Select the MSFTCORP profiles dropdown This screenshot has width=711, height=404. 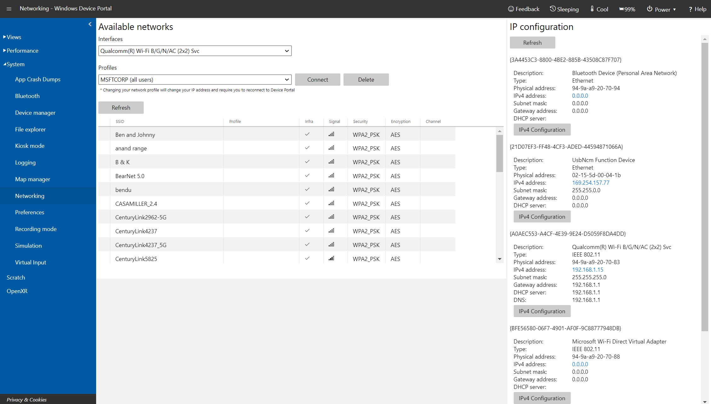[x=194, y=80]
